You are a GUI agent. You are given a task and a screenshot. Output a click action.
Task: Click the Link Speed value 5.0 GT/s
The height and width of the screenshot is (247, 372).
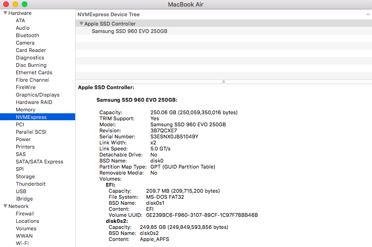[x=160, y=149]
